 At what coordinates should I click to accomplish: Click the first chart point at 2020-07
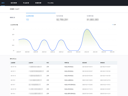(x=19, y=40)
